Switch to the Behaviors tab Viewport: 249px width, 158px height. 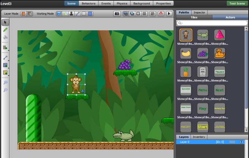[88, 3]
